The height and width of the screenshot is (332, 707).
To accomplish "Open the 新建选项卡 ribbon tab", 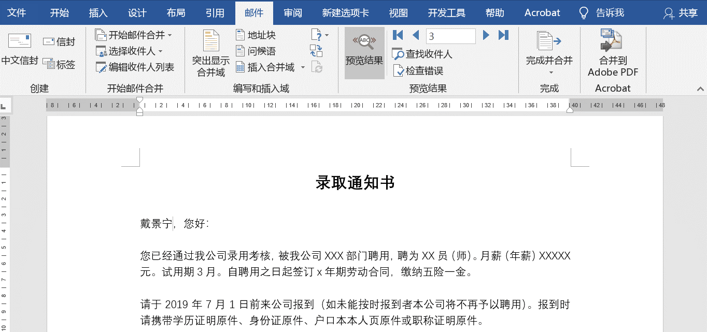I will (345, 13).
